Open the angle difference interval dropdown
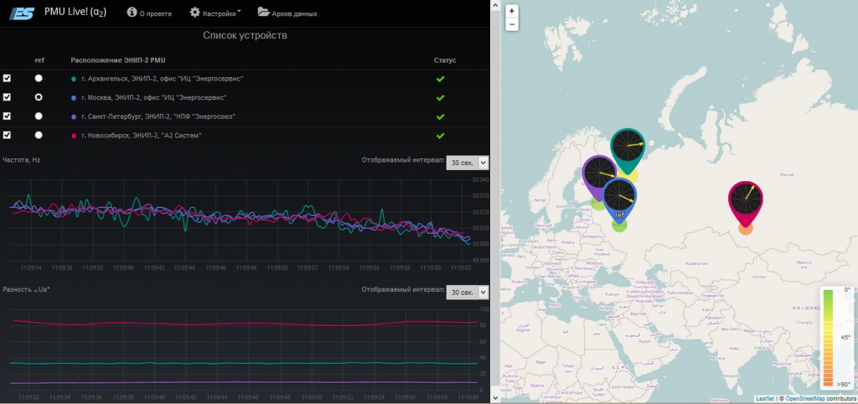Image resolution: width=858 pixels, height=404 pixels. click(x=467, y=293)
